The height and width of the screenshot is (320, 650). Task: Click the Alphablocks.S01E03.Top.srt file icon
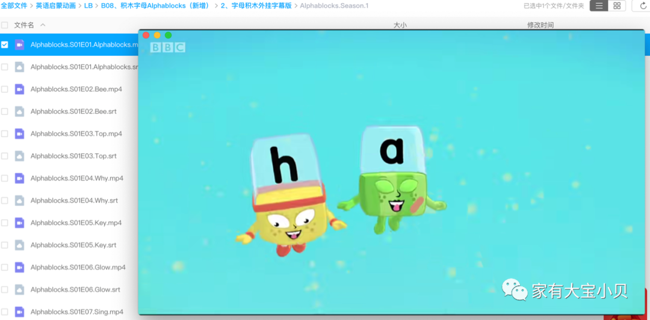coord(19,156)
